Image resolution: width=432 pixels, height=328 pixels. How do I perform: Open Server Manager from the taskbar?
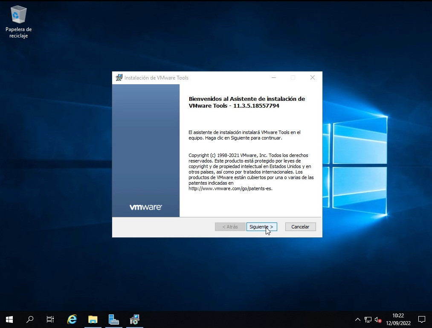pyautogui.click(x=113, y=319)
